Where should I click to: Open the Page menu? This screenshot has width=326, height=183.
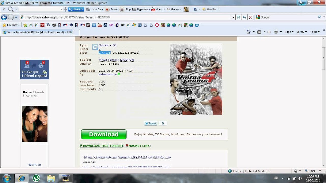coord(289,32)
